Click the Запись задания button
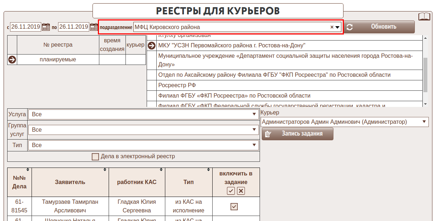This screenshot has width=436, height=221. pos(298,134)
